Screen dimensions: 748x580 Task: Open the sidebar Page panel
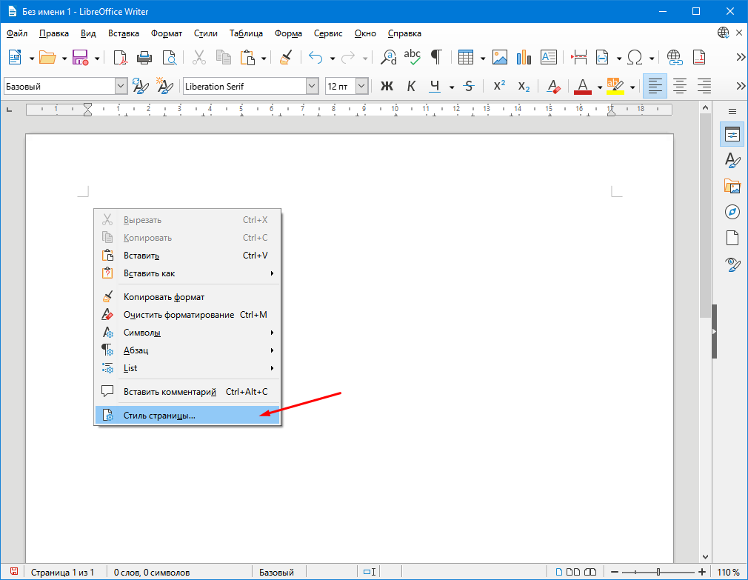click(x=732, y=238)
